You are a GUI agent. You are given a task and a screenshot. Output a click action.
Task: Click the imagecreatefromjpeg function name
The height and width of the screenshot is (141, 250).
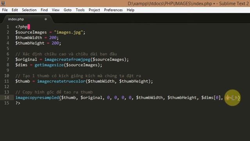coord(67,60)
